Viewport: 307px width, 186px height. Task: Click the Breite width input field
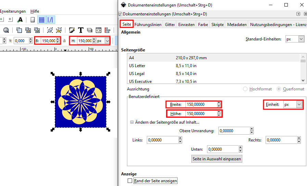pyautogui.click(x=201, y=104)
